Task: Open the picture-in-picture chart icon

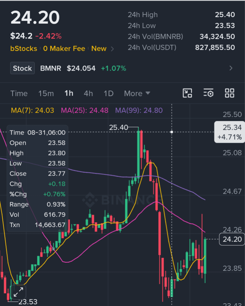Action: [x=187, y=93]
